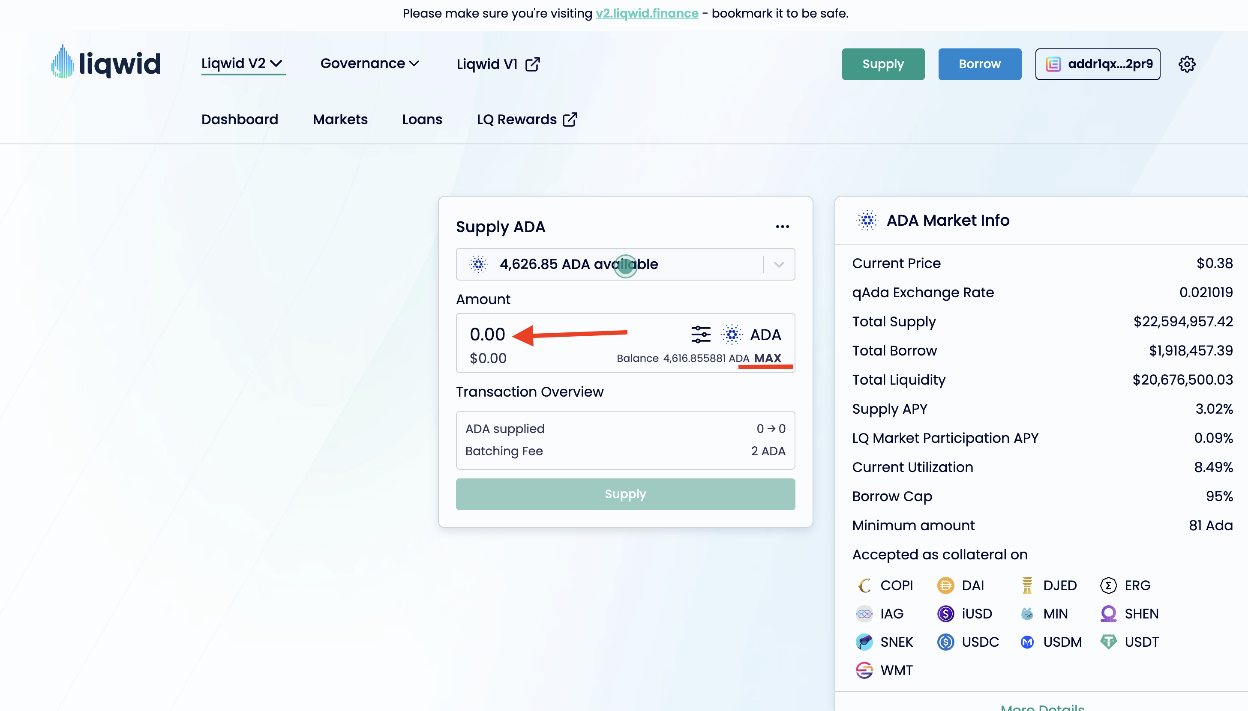Click the ERG collateral icon
This screenshot has width=1248, height=711.
[x=1108, y=585]
